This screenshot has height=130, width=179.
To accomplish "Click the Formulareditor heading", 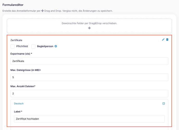I will (x=13, y=5).
